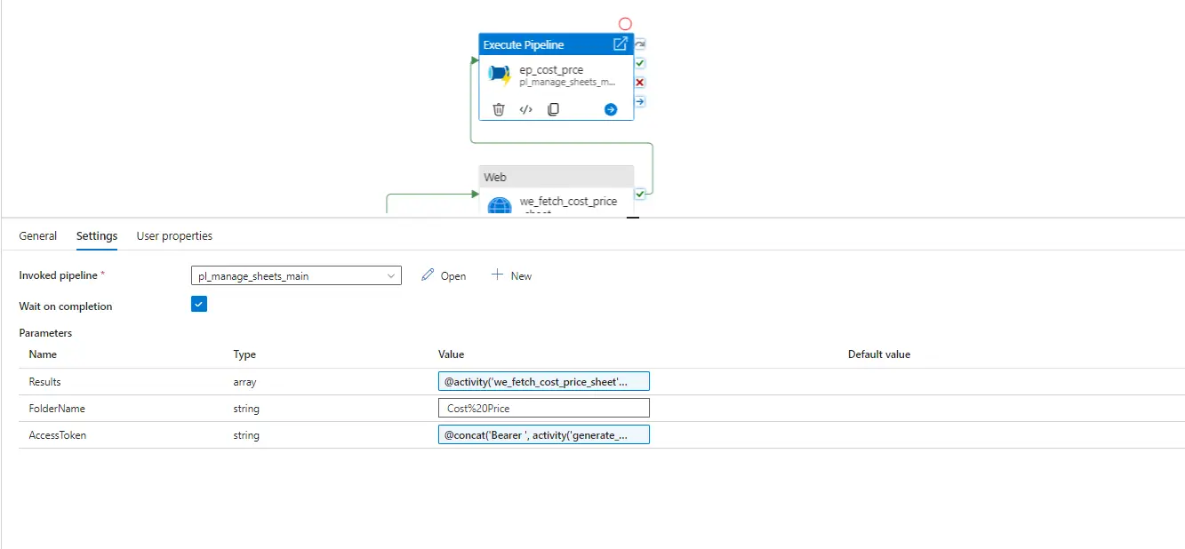1185x549 pixels.
Task: Clone the ep_cost_prce activity
Action: click(553, 108)
